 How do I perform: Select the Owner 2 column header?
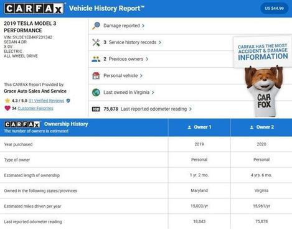click(261, 127)
